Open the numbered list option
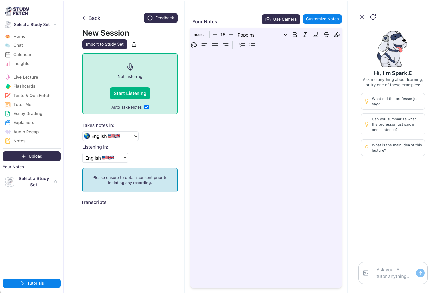438x293 pixels. click(x=242, y=45)
